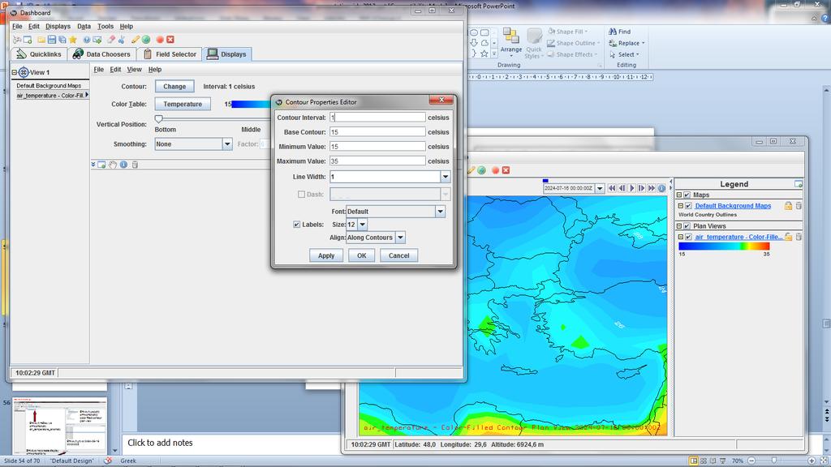Click OK in Contour Properties Editor
Screen dimensions: 831x467
(361, 255)
